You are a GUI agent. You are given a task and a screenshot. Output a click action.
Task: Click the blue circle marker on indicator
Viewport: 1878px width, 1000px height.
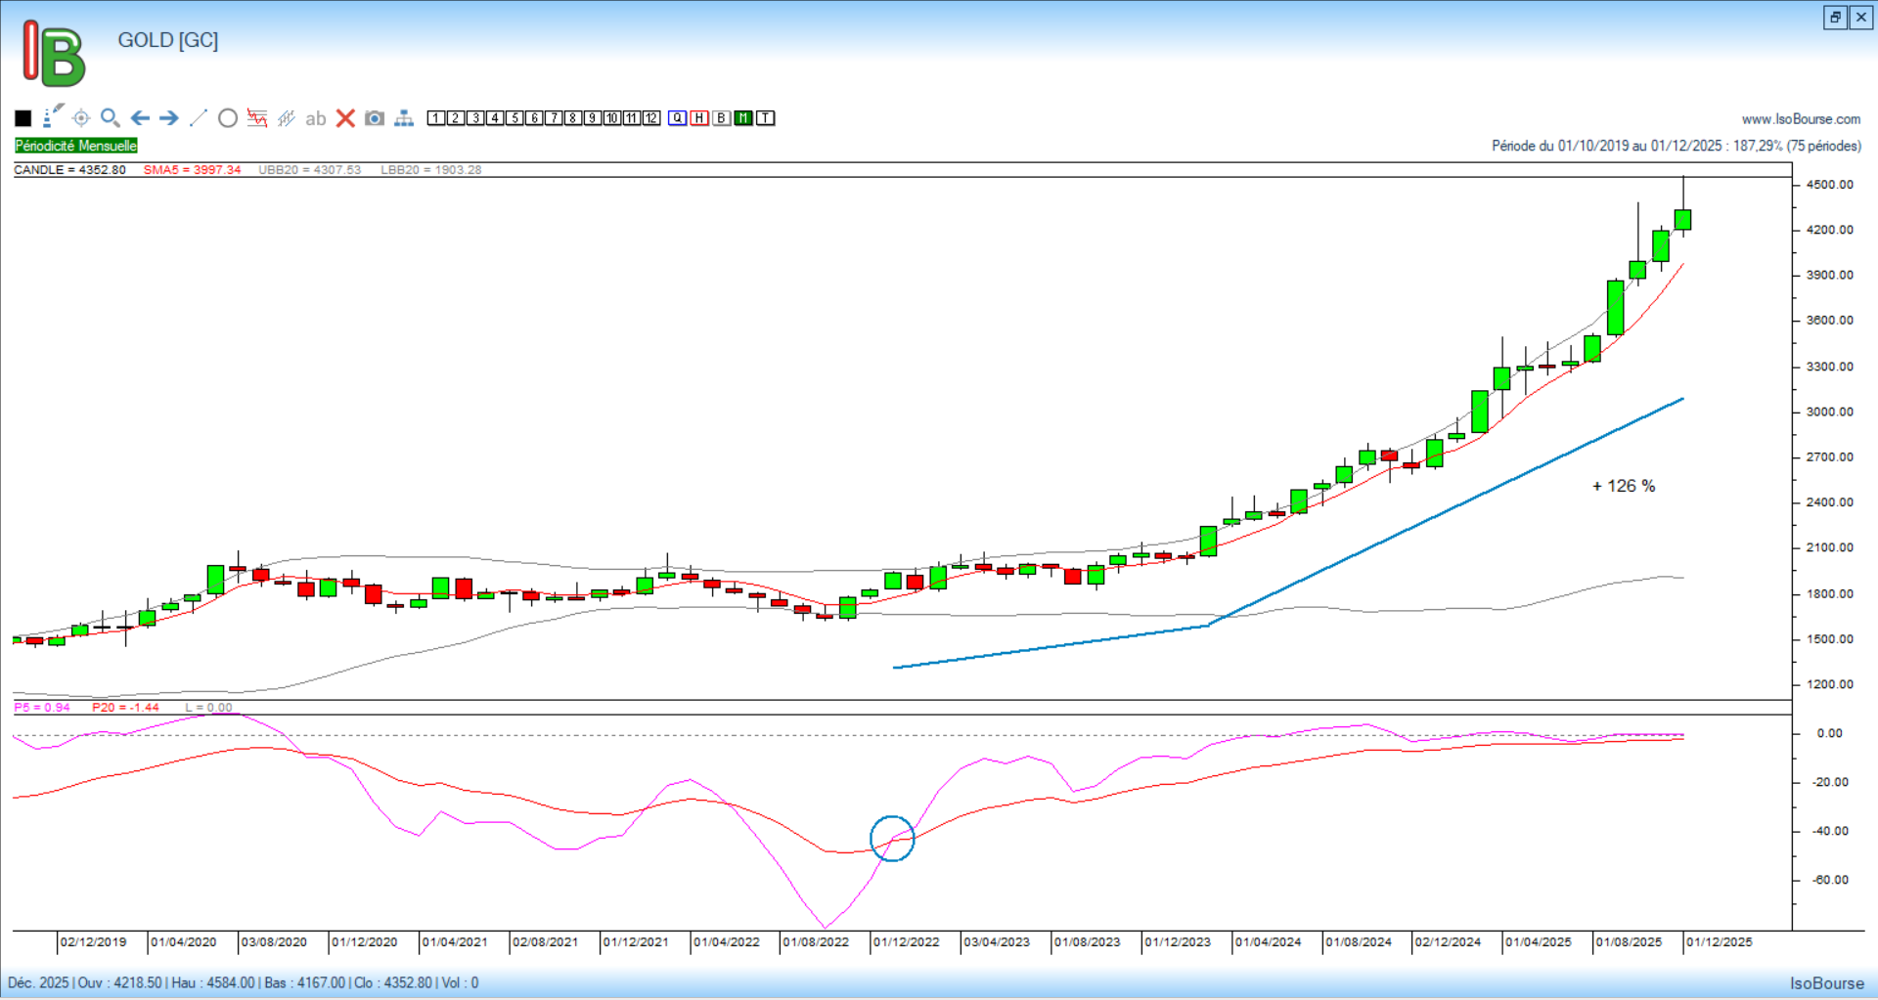(892, 839)
